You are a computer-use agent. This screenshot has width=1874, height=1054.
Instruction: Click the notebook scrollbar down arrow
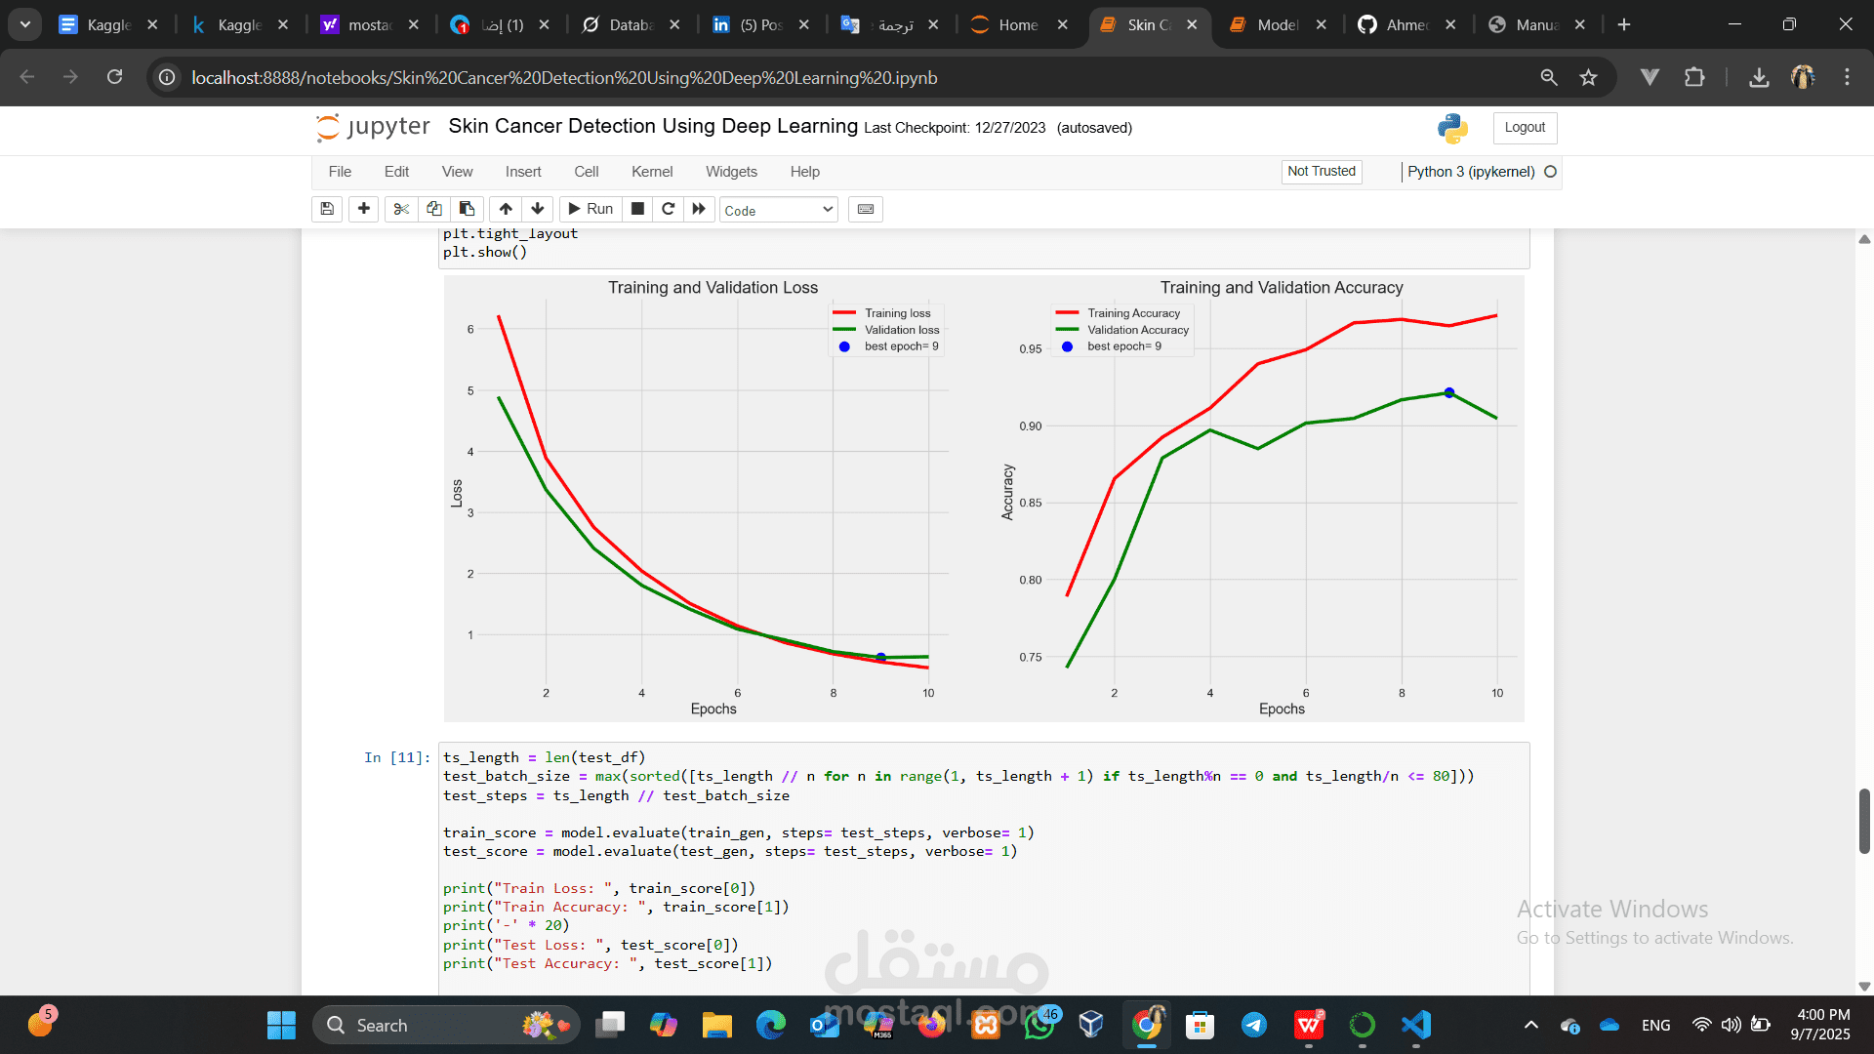1864,986
